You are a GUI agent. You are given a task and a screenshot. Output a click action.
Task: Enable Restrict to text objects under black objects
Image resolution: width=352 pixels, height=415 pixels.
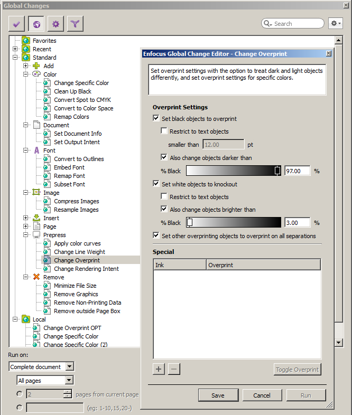[164, 131]
